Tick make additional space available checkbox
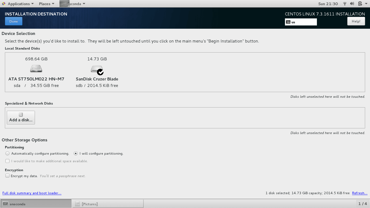 coord(7,161)
